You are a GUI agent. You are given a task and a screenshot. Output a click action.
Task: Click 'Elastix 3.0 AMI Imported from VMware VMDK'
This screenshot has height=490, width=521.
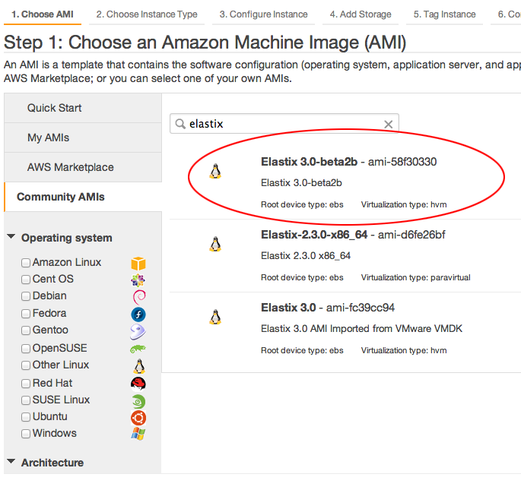pos(361,329)
